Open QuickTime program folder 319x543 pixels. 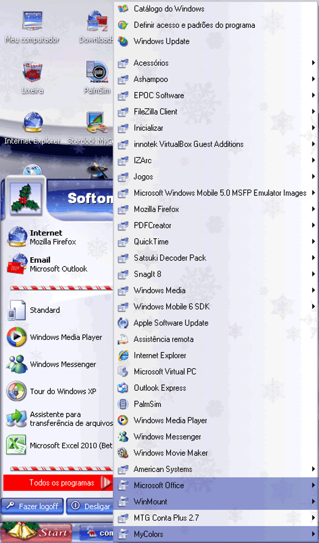tap(216, 242)
